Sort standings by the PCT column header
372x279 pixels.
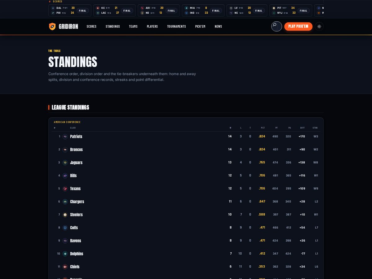[x=263, y=128]
